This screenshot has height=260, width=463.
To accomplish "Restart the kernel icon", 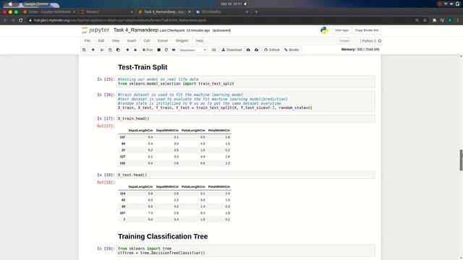I will 166,50.
